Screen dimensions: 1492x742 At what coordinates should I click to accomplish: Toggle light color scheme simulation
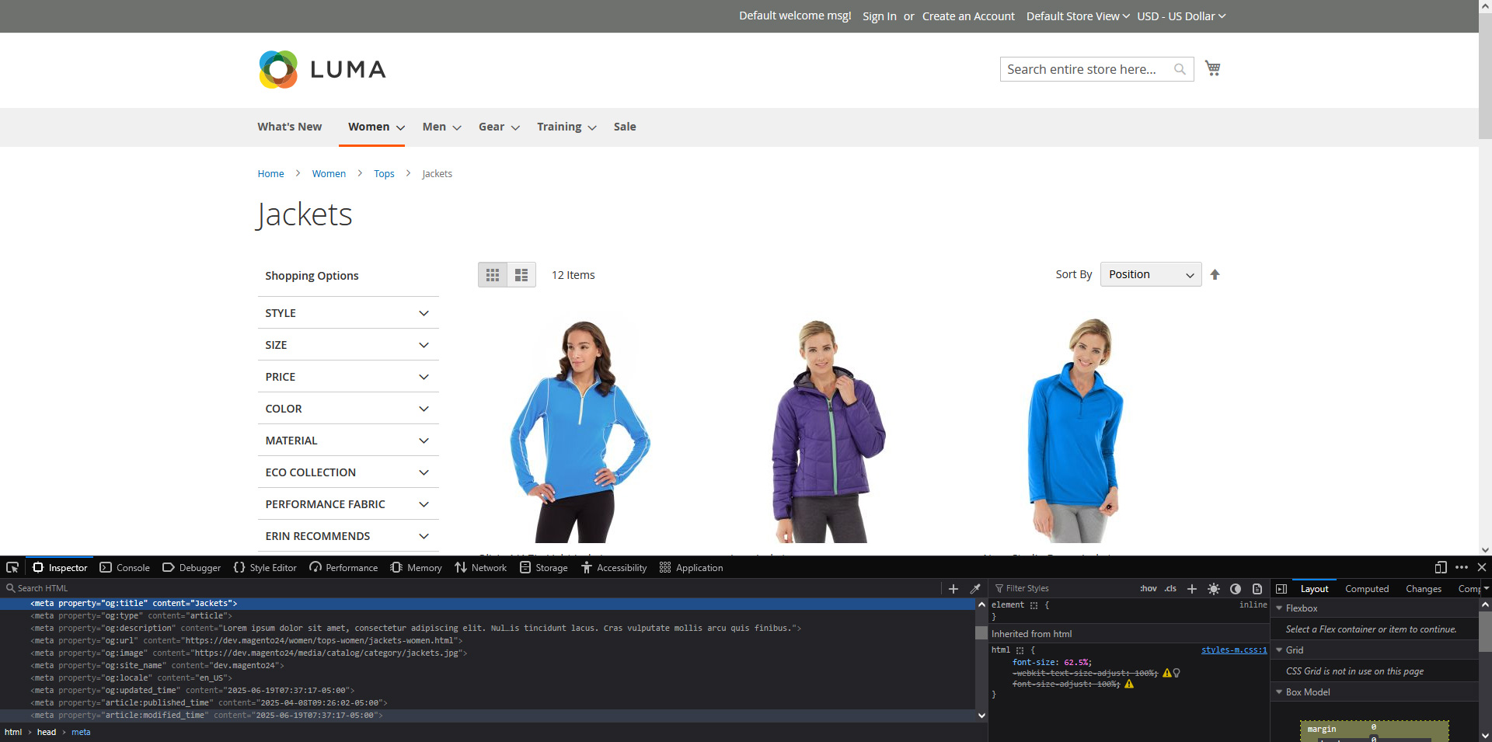tap(1214, 589)
